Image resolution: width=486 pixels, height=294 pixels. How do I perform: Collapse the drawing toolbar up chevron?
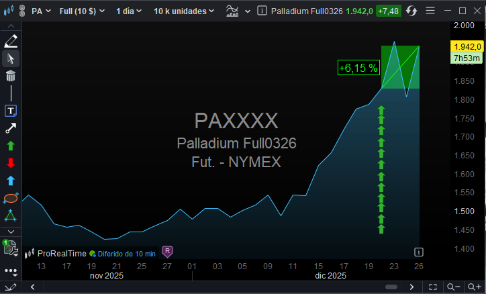click(x=11, y=26)
